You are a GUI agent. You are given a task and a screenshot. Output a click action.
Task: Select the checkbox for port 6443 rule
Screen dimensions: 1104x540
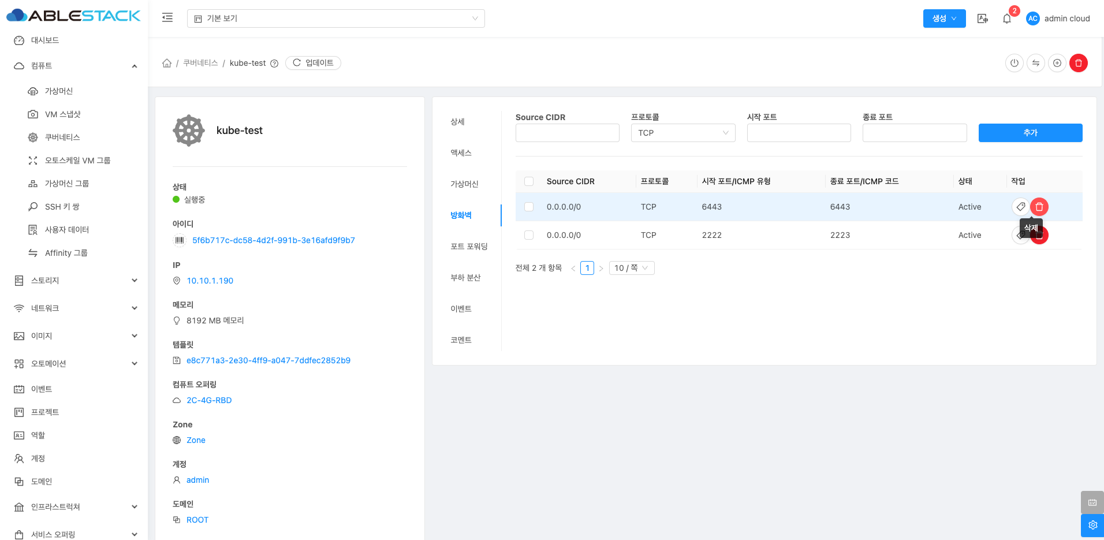[529, 207]
